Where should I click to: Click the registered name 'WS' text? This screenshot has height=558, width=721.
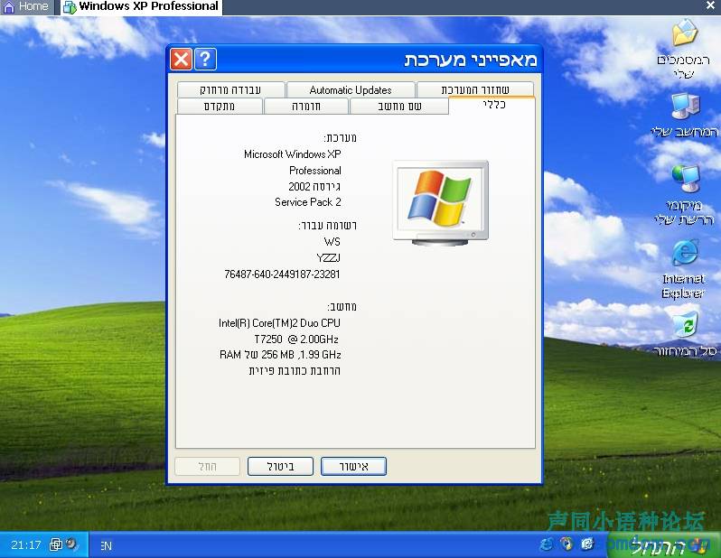click(x=332, y=242)
